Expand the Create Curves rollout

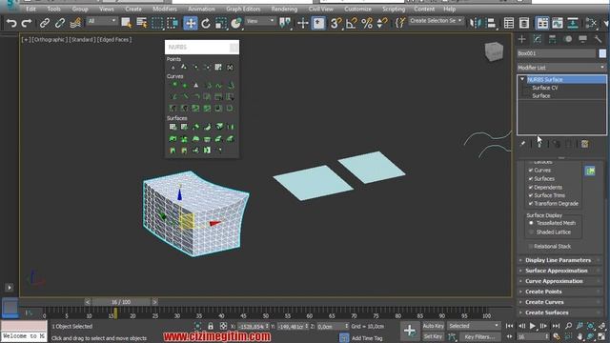(x=560, y=302)
